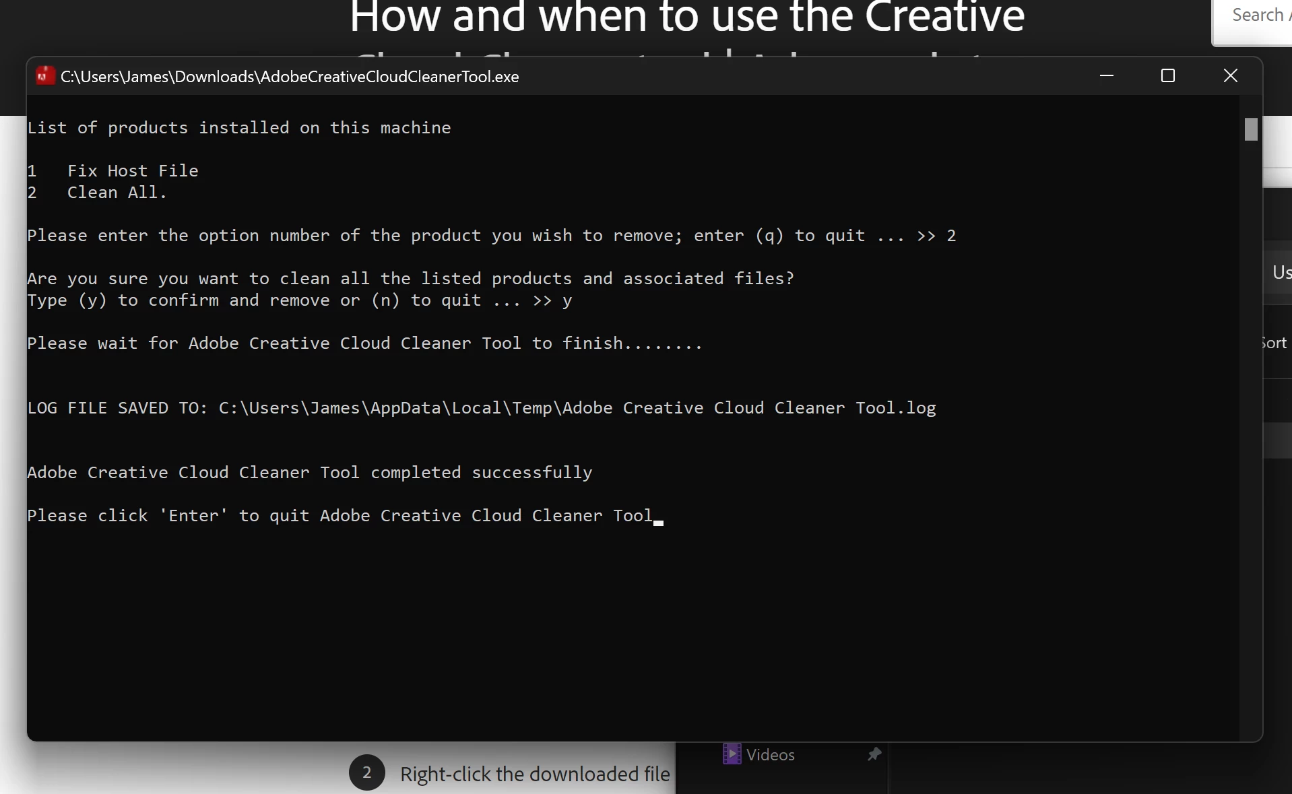Click 'List of products installed' heading line
The height and width of the screenshot is (794, 1292).
click(239, 128)
